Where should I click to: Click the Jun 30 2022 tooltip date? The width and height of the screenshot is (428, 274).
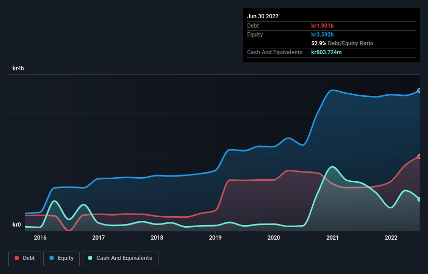tap(263, 16)
